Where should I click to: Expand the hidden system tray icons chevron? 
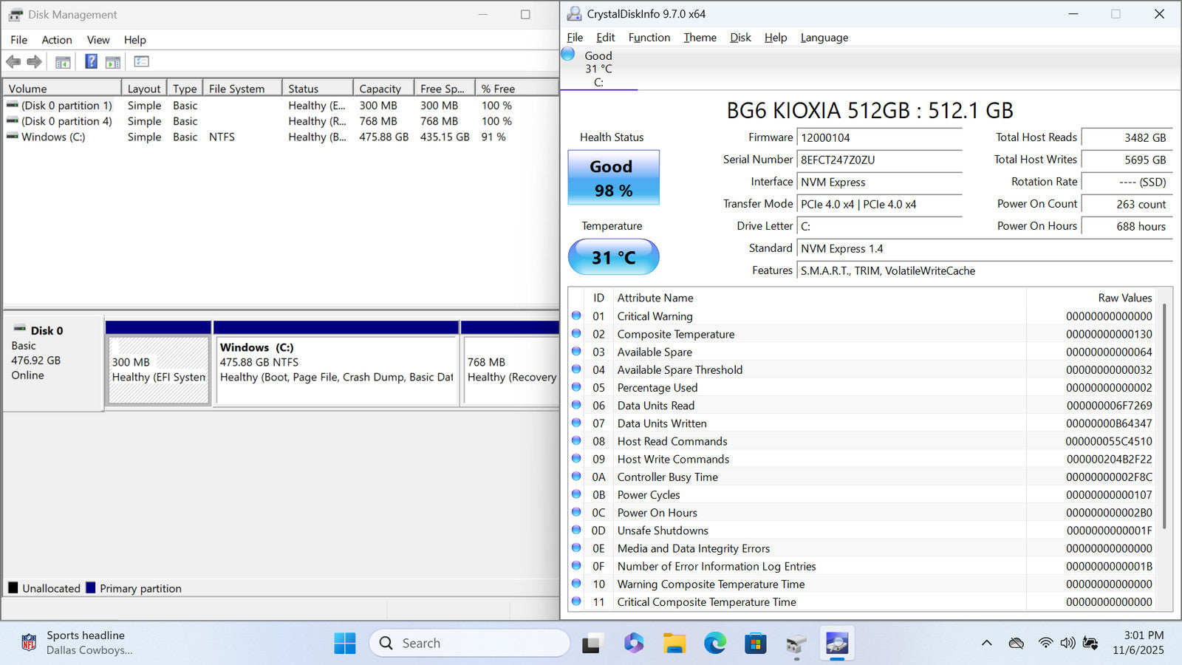(986, 644)
